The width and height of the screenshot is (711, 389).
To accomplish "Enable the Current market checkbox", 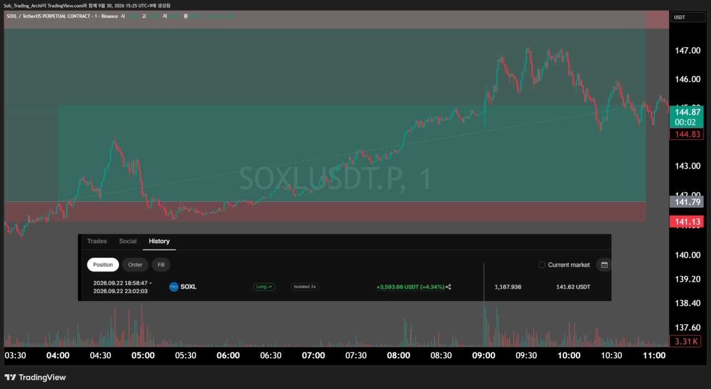I will pos(542,265).
